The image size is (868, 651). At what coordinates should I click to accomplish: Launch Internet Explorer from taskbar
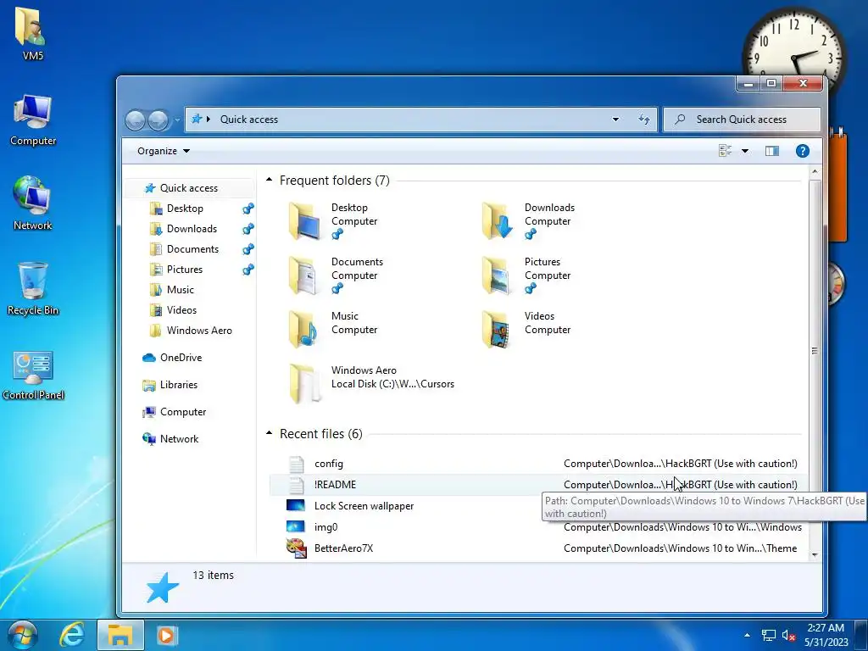[72, 635]
